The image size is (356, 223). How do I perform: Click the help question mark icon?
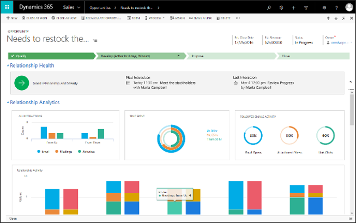coord(335,8)
